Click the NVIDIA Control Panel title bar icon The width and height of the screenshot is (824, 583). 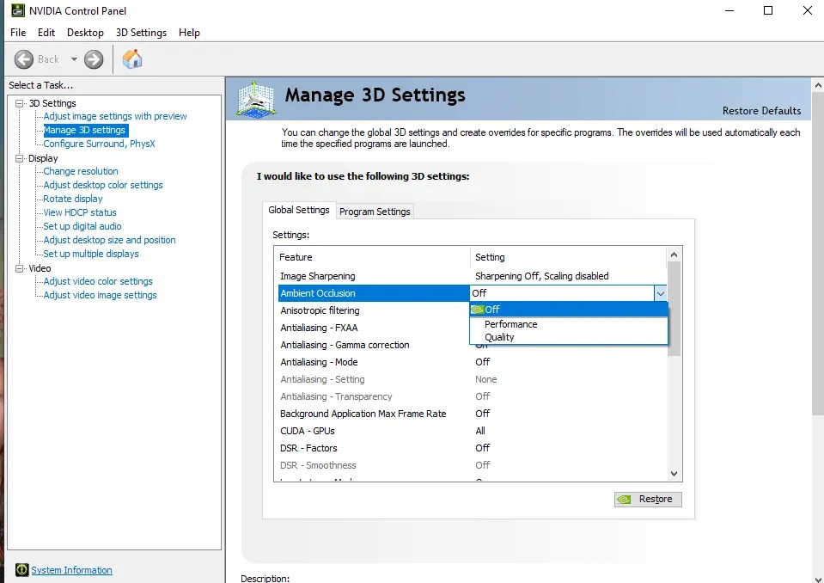tap(17, 10)
